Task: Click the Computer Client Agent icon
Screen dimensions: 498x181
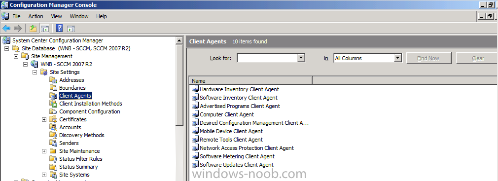Action: click(195, 114)
